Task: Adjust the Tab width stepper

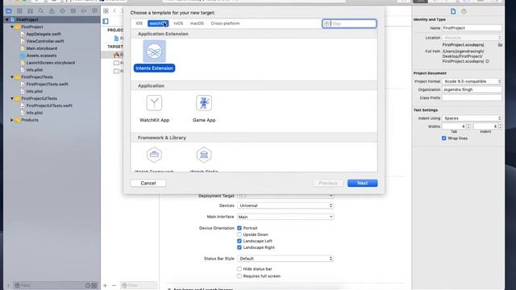Action: (468, 126)
